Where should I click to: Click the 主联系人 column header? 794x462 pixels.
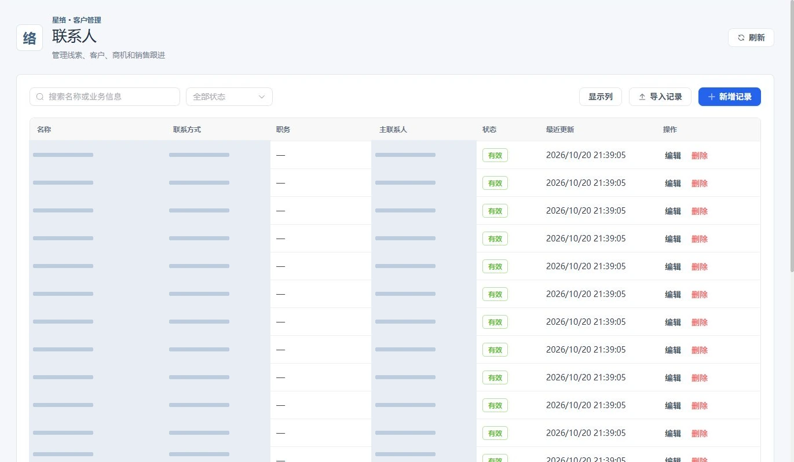[x=393, y=130]
